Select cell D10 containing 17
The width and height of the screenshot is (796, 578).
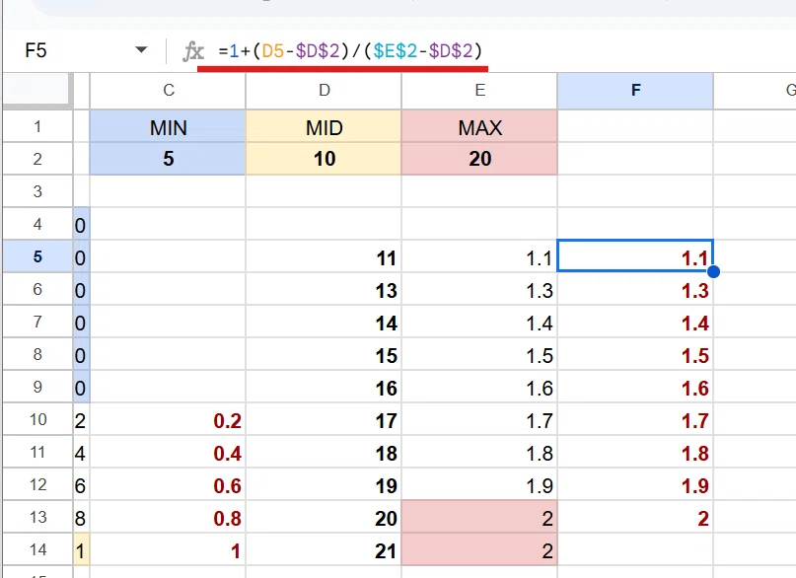(x=324, y=419)
